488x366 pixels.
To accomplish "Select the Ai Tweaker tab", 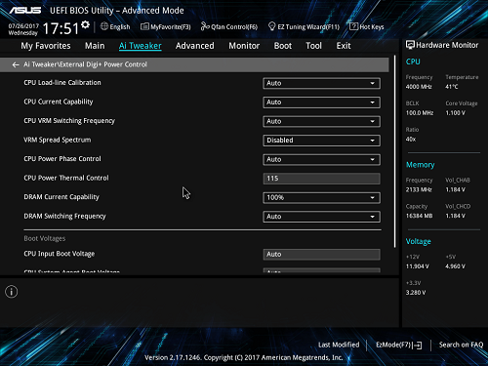I will (x=140, y=46).
